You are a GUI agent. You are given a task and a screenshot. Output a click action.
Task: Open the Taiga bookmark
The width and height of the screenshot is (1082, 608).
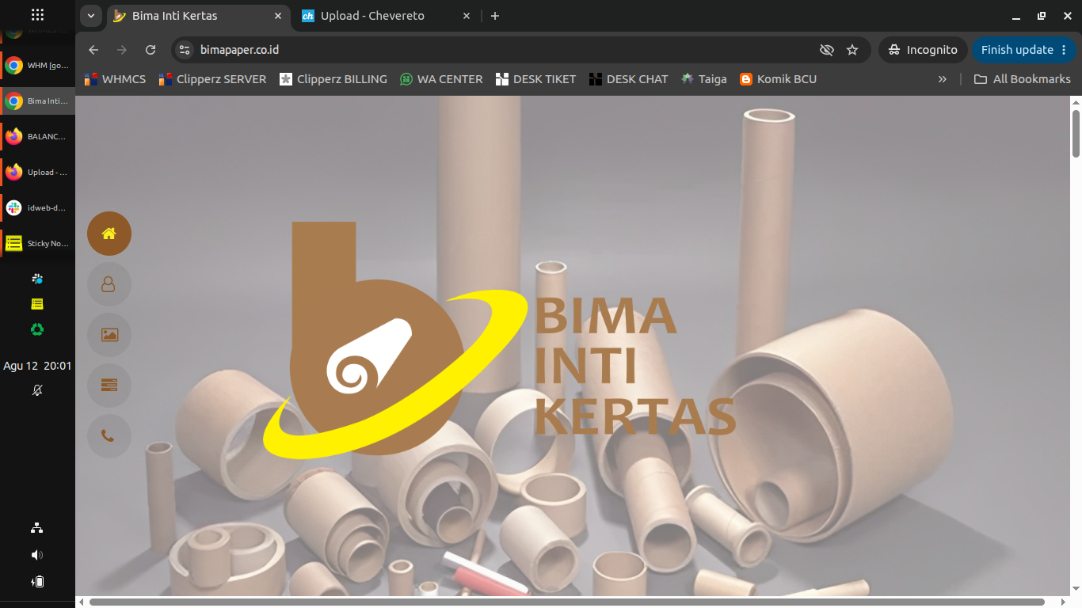coord(704,79)
